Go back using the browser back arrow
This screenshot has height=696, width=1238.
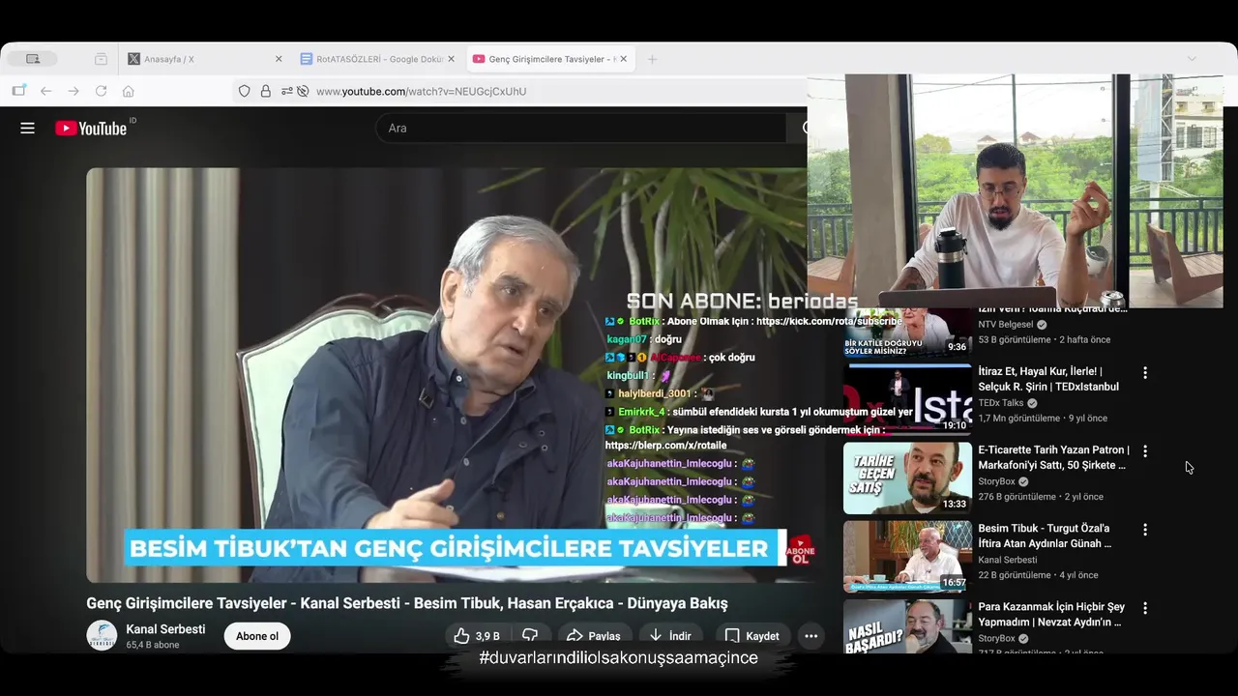pos(45,91)
